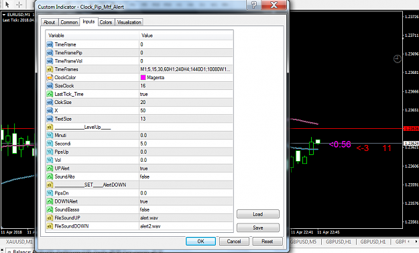Click the double icon beside Secondi
The image size is (419, 253).
coord(50,144)
